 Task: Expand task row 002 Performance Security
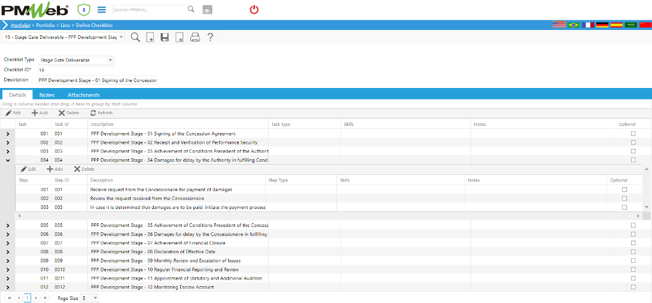tap(8, 143)
